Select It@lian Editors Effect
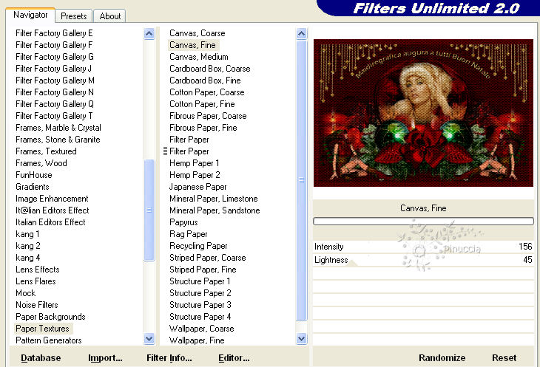The width and height of the screenshot is (540, 367). point(52,210)
